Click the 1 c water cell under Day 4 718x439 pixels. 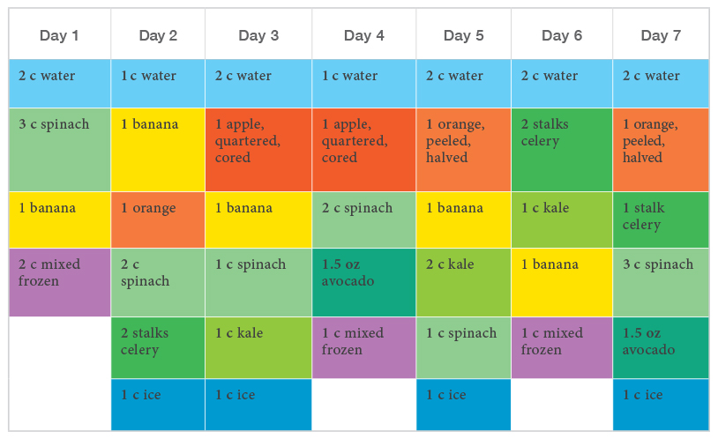[364, 84]
